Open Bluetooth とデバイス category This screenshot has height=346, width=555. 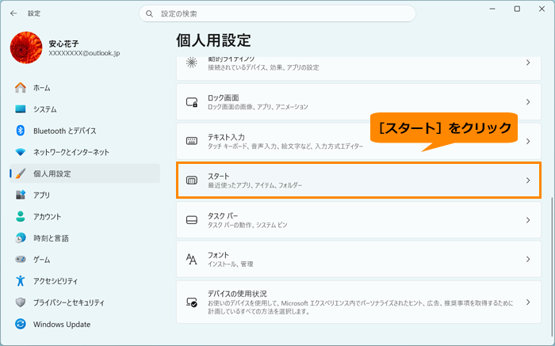pyautogui.click(x=85, y=131)
